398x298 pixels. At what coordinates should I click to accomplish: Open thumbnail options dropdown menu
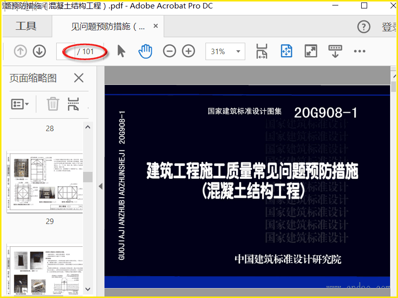20,104
